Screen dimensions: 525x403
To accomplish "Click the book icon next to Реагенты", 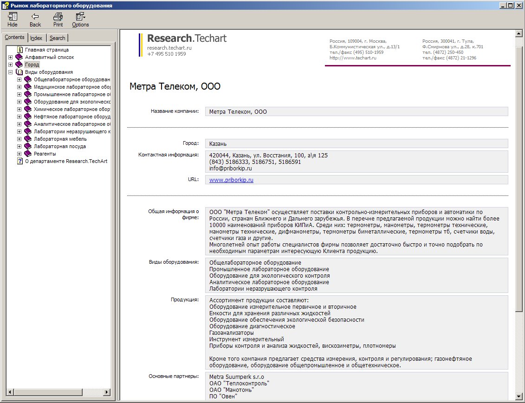I will click(28, 154).
